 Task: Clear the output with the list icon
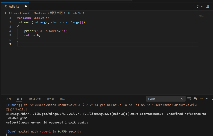pyautogui.click(x=189, y=99)
